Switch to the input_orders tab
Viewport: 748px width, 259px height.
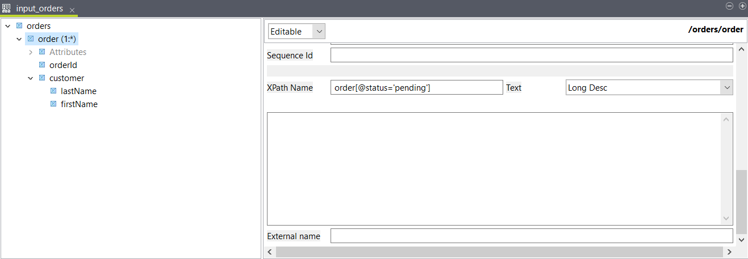click(x=39, y=9)
